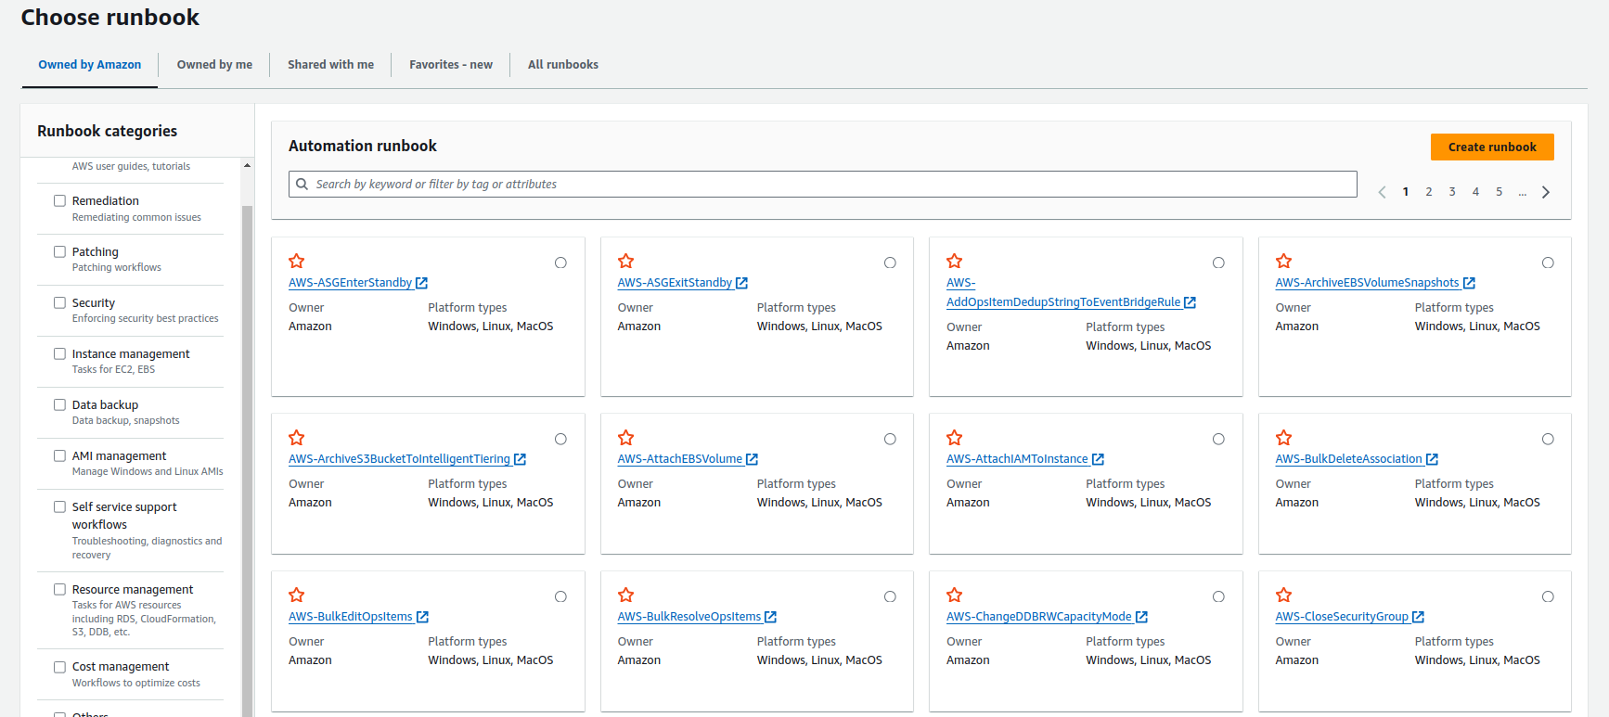Jump to page 3 of runbooks
This screenshot has width=1609, height=717.
click(x=1452, y=192)
